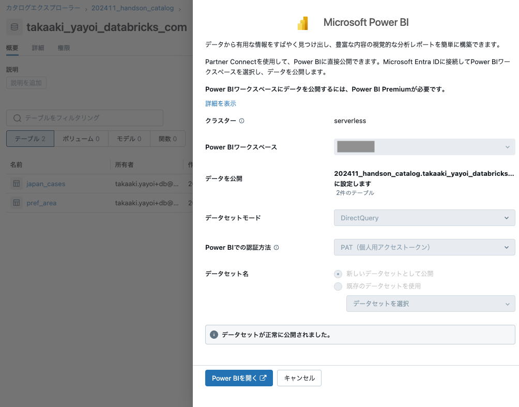Click the owner cell in japan_cases row
Image resolution: width=519 pixels, height=407 pixels.
click(147, 184)
